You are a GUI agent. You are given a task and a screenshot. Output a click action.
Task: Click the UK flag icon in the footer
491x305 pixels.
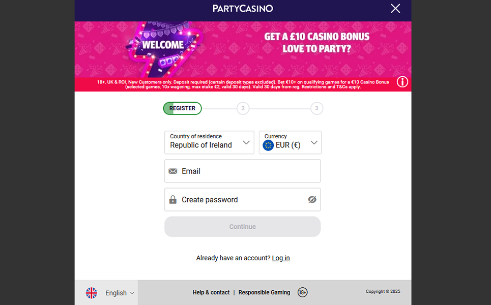point(92,292)
